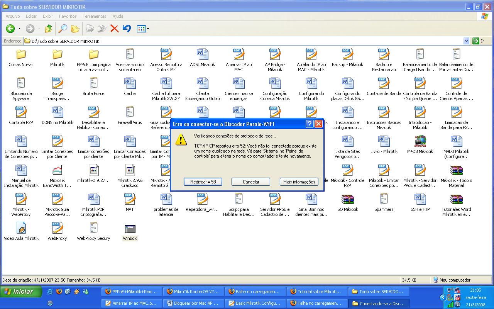Open the Search (magnifier) toolbar button
This screenshot has width=494, height=309.
coord(63,29)
